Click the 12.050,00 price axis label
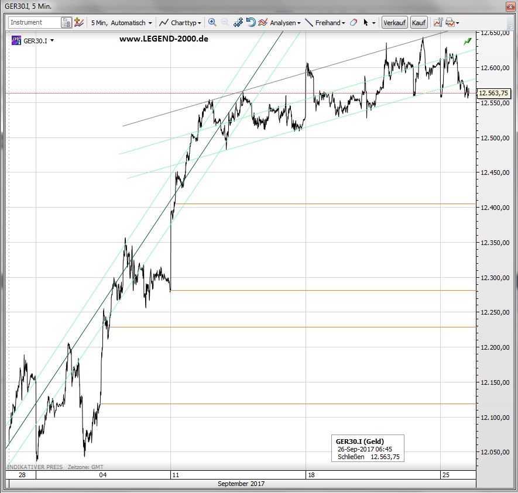 coord(495,452)
